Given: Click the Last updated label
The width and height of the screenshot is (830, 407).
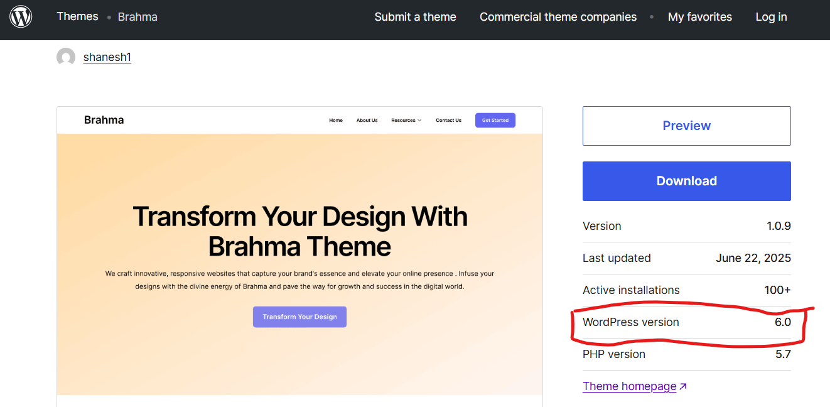Looking at the screenshot, I should coord(617,258).
